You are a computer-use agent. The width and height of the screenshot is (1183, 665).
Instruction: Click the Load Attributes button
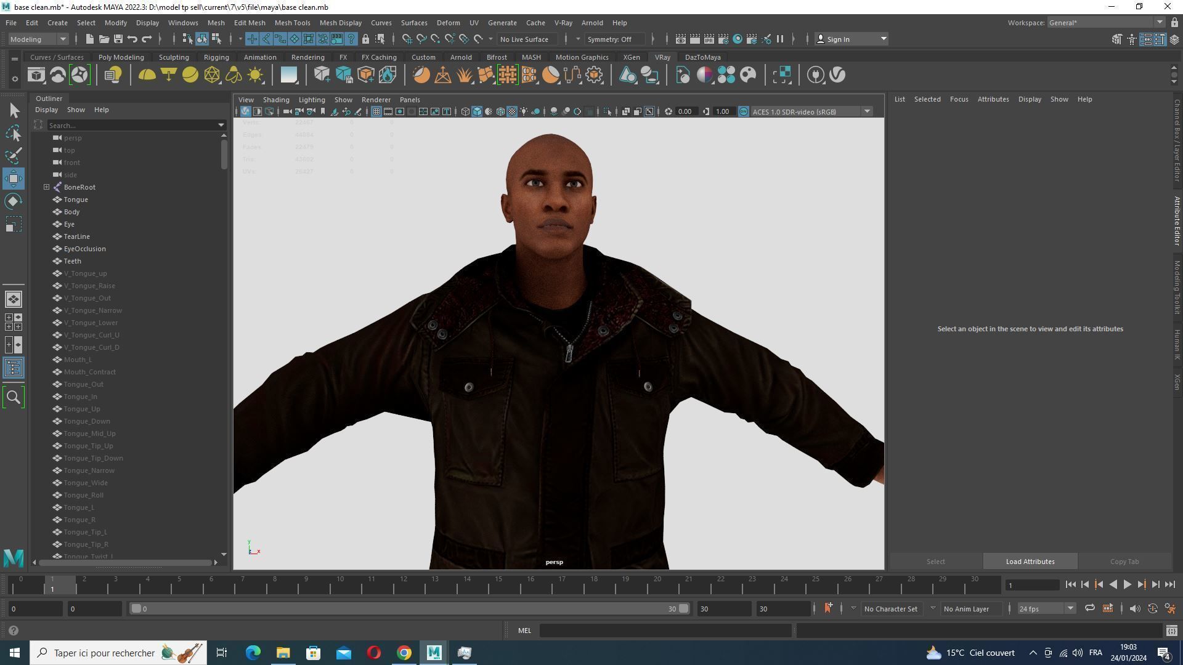(x=1030, y=562)
